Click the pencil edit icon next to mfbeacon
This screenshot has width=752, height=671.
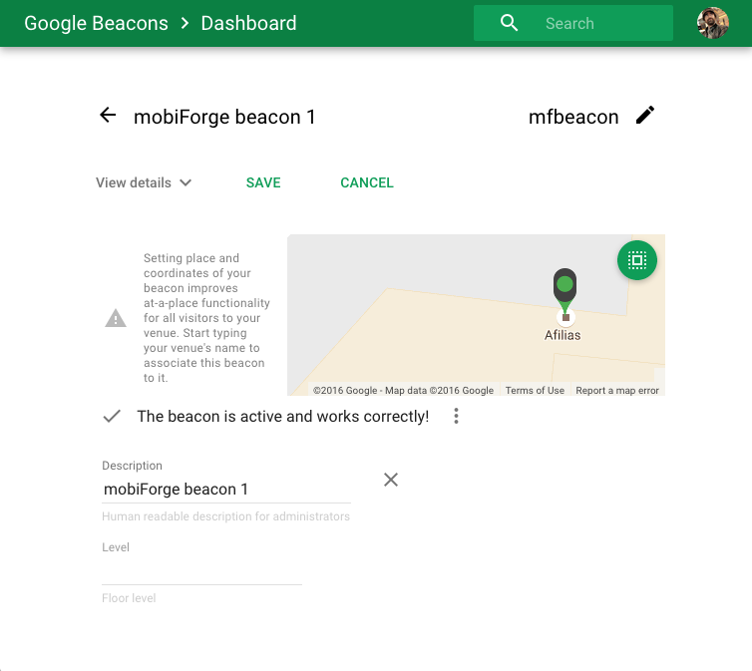tap(645, 115)
